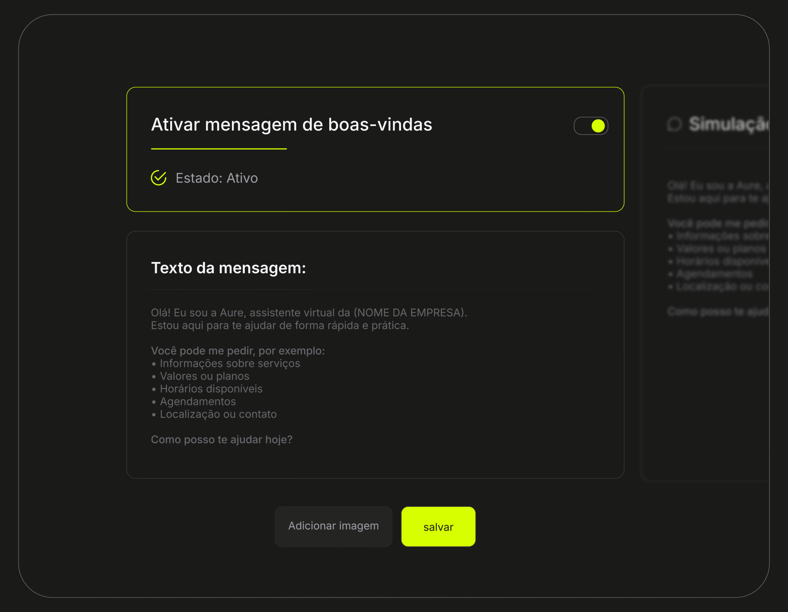Click the Estado: Ativo status label
The image size is (788, 612).
coord(216,178)
